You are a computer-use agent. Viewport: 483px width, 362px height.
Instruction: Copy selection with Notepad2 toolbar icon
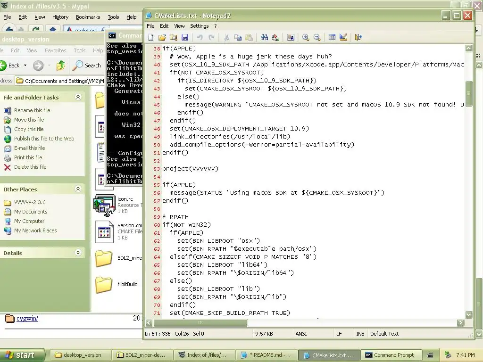point(238,38)
